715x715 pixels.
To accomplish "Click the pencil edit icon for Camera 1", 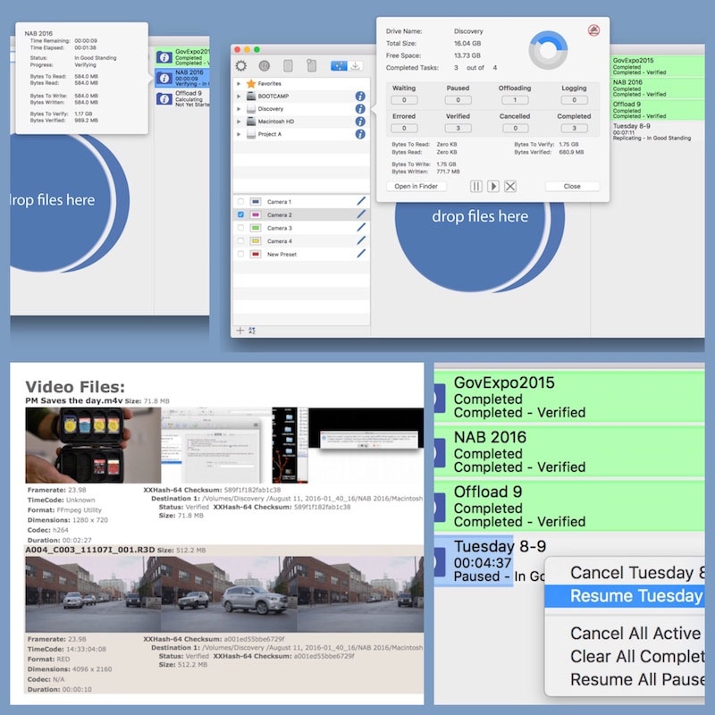I will point(361,202).
